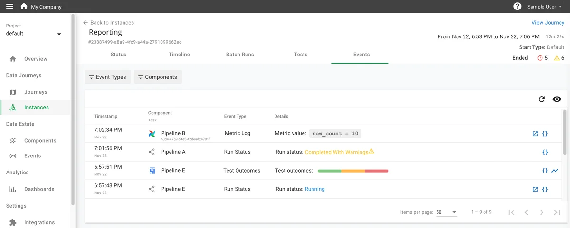Open external link for Pipeline E running status
570x228 pixels.
pos(535,189)
